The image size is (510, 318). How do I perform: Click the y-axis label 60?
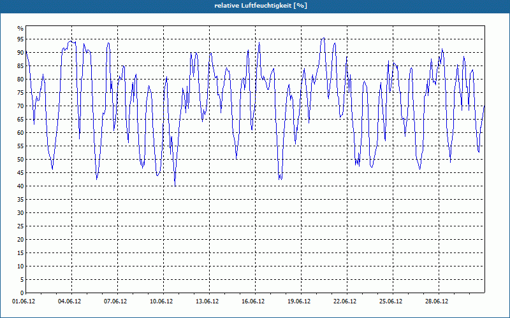20,133
